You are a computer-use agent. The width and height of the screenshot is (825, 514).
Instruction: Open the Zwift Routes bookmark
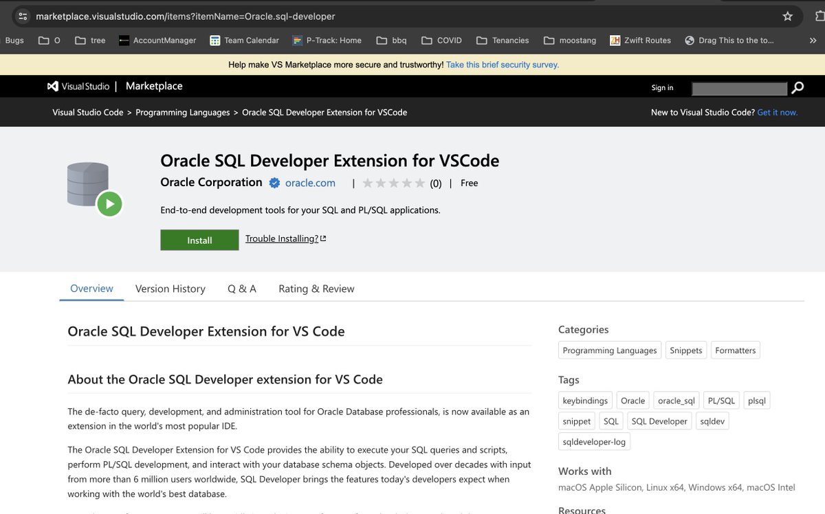[x=640, y=41]
